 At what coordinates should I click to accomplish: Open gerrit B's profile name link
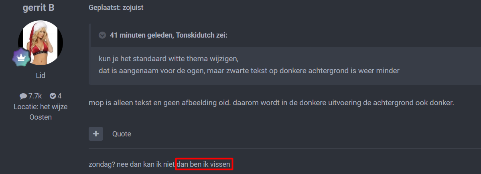(39, 8)
